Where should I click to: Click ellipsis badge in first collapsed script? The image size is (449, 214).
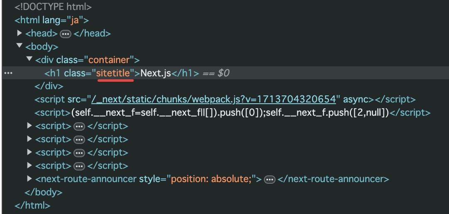[79, 126]
